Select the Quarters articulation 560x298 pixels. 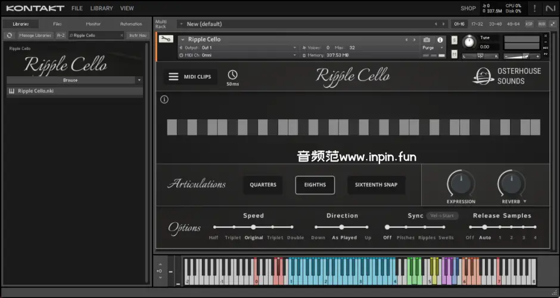tap(263, 185)
